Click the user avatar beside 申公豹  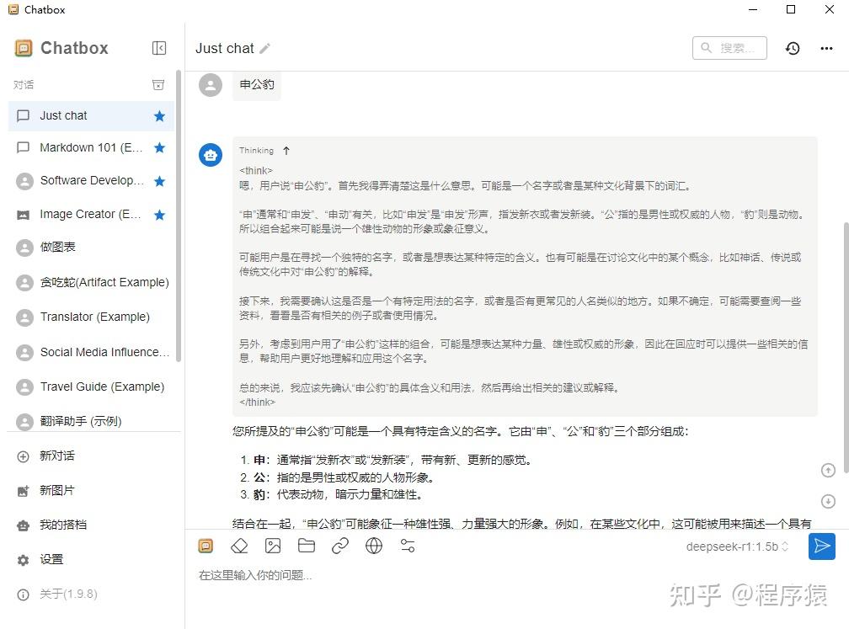211,85
